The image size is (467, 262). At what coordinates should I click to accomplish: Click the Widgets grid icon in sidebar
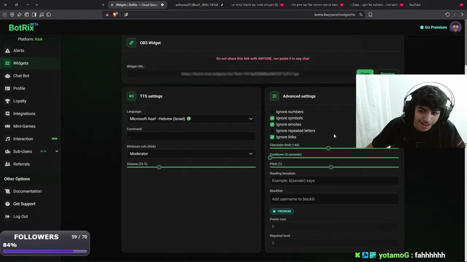click(7, 63)
